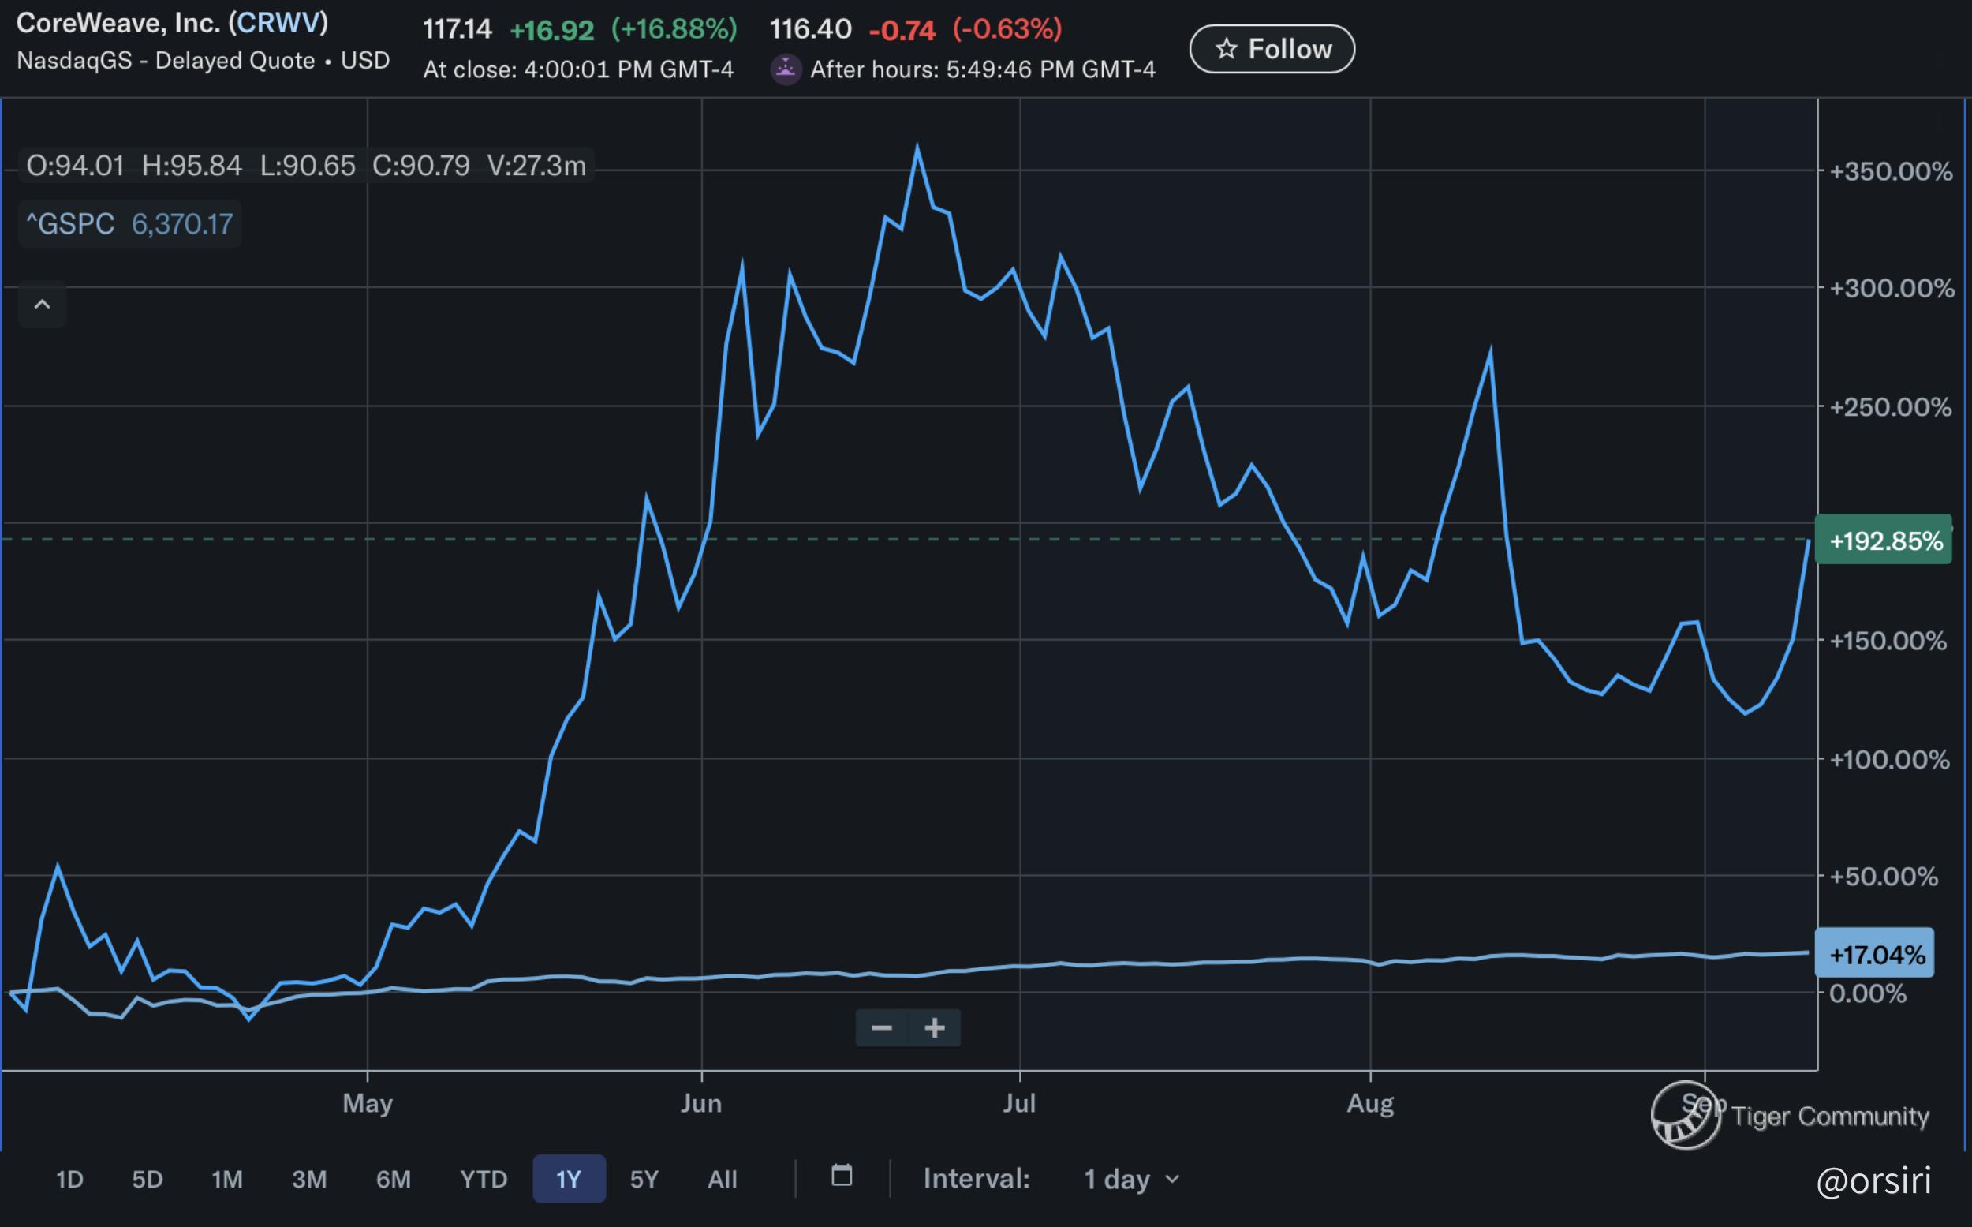Switch to 3M time range
This screenshot has width=1972, height=1227.
309,1179
